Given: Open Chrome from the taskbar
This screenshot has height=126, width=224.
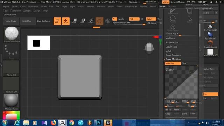Looking at the screenshot, I should tap(71, 123).
